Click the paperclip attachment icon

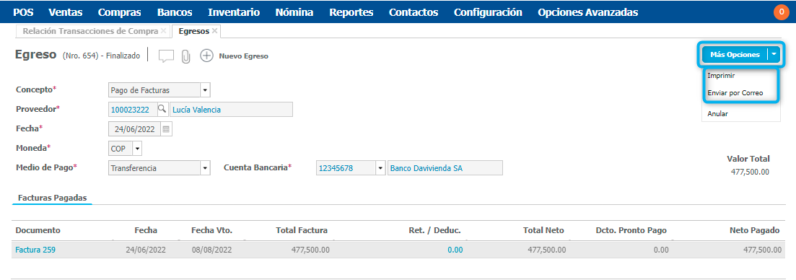tap(185, 56)
